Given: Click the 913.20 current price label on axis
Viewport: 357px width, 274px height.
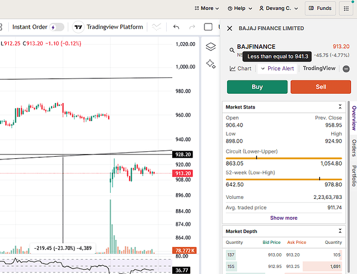Looking at the screenshot, I should coord(183,173).
